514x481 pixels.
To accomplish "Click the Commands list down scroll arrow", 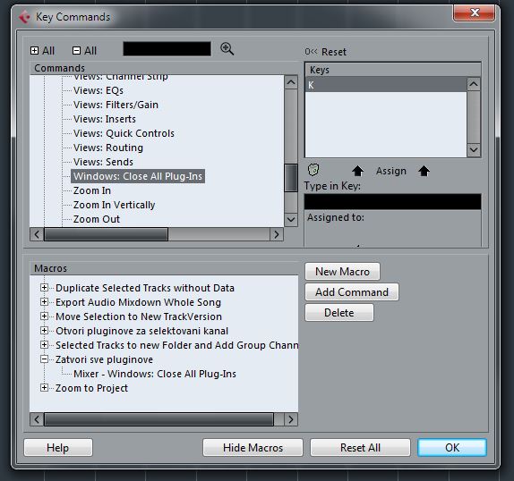I will [x=291, y=219].
